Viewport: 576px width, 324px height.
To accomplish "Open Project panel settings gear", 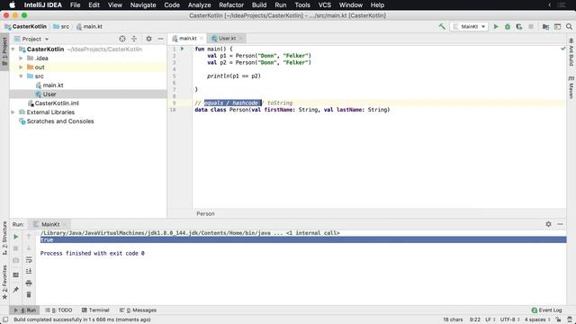I will (148, 39).
